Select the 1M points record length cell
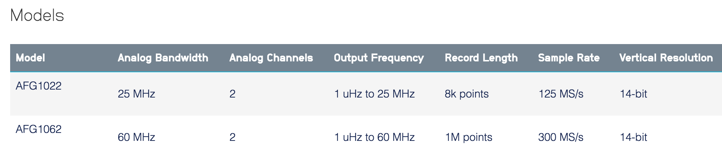Viewport: 722px width, 164px height. 468,137
